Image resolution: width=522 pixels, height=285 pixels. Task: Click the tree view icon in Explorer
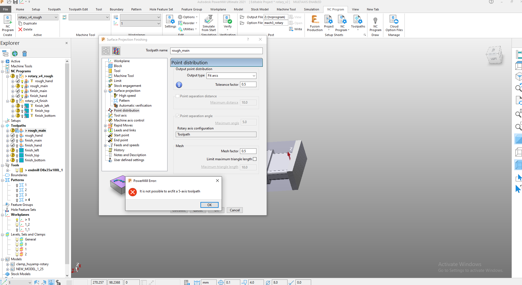coord(5,54)
